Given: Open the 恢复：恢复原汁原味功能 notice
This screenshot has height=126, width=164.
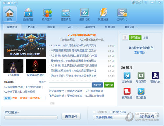Looking at the screenshot, I should (26, 98).
